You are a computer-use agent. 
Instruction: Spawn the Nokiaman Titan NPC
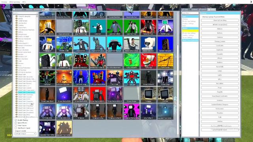149,27
